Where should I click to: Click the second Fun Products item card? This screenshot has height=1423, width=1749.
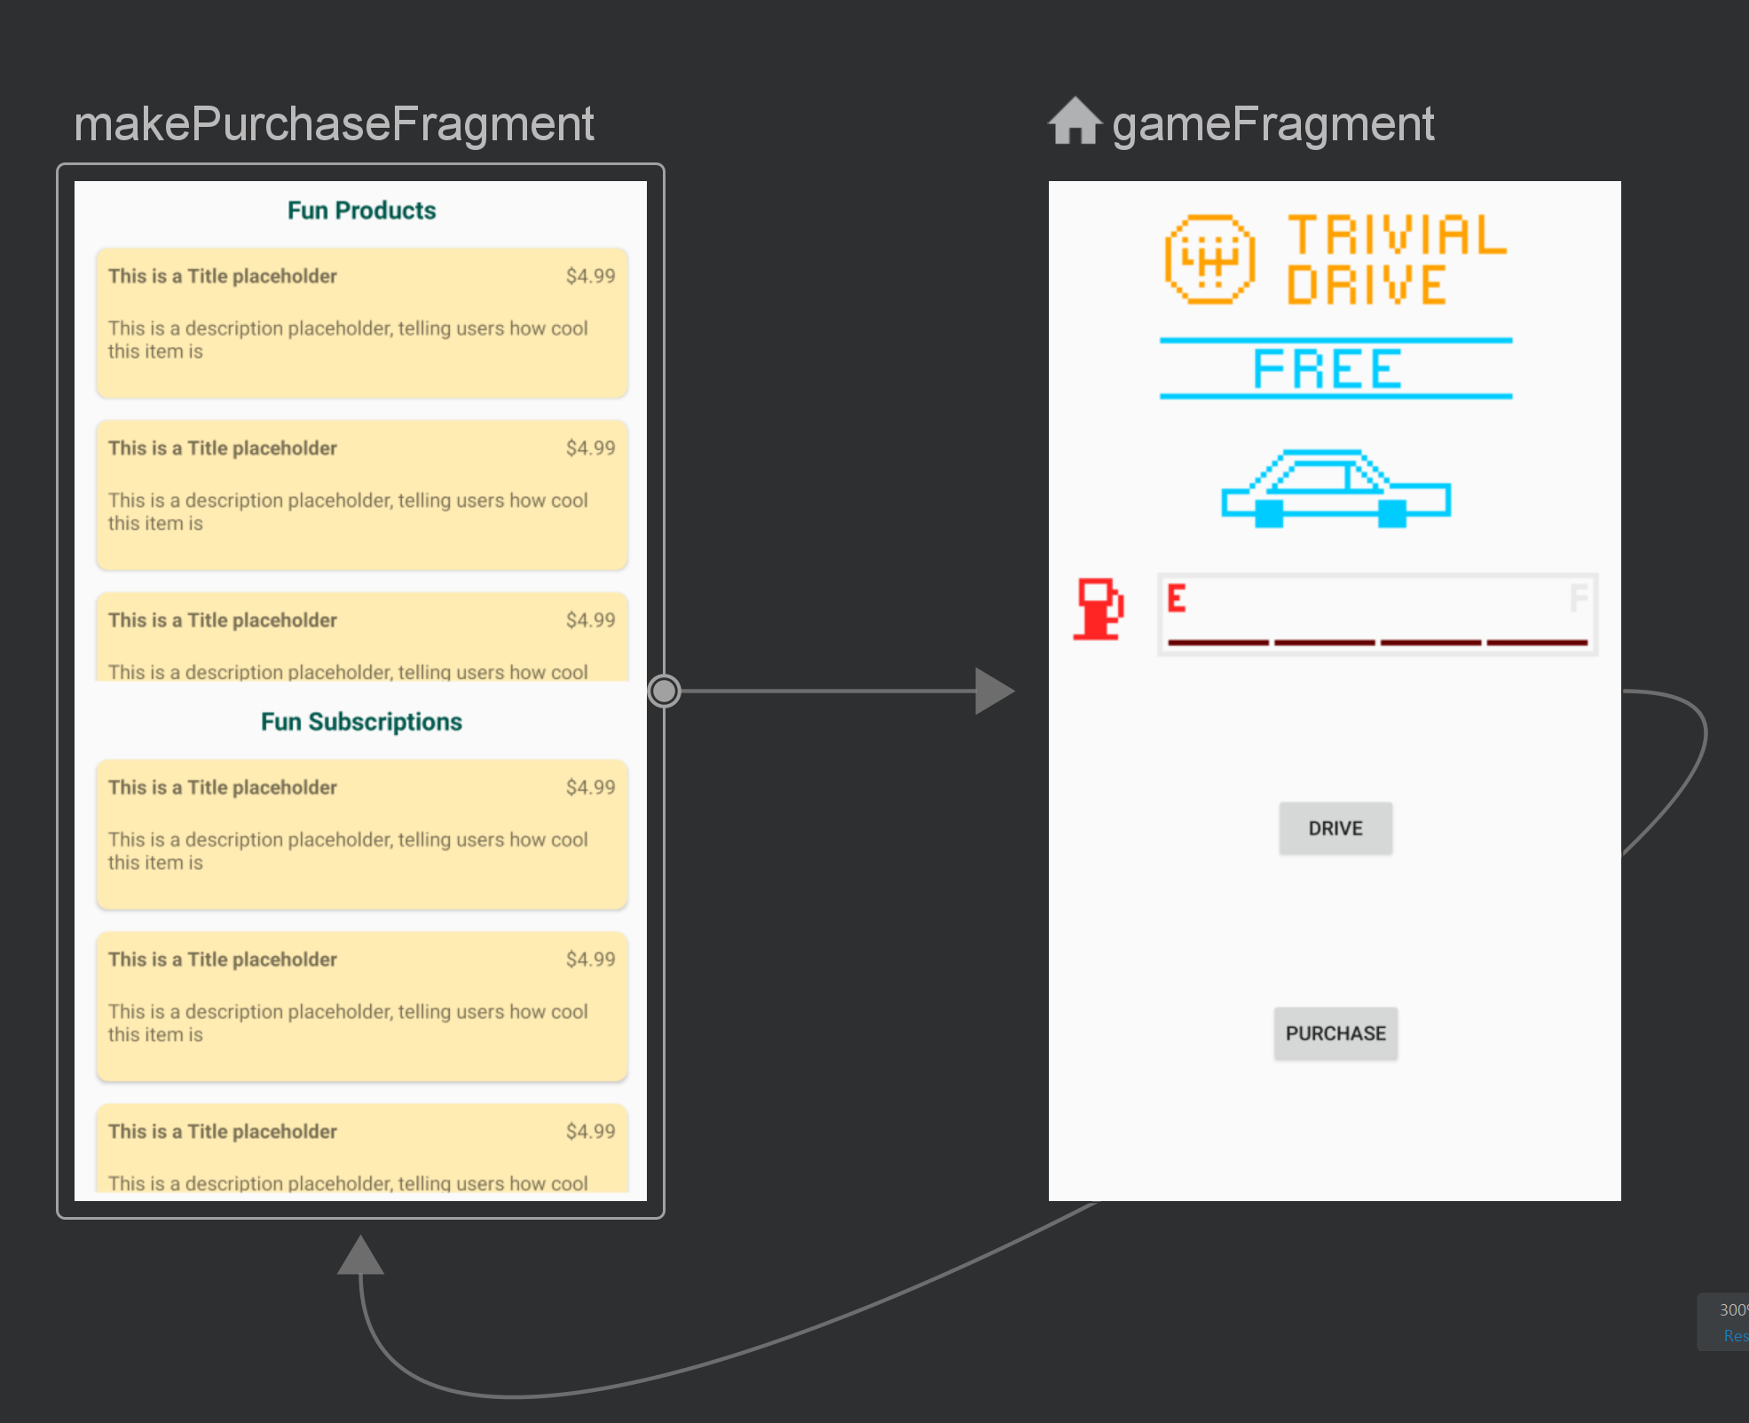click(361, 494)
